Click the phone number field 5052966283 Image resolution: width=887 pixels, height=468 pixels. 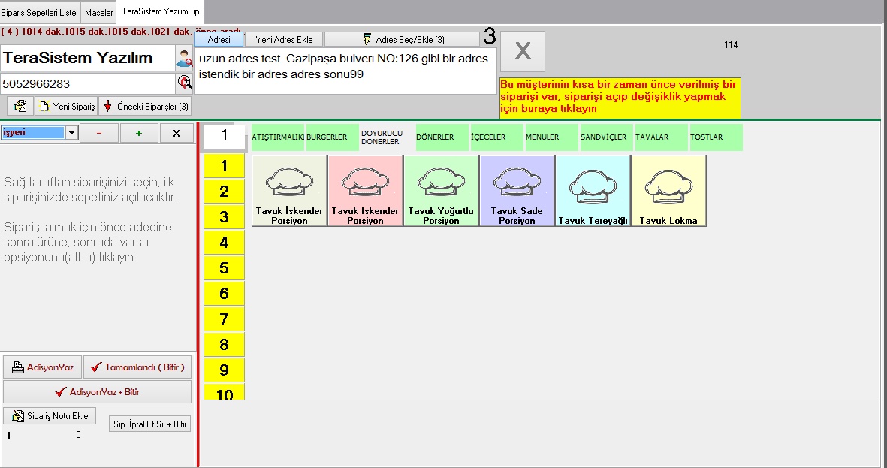(x=88, y=83)
